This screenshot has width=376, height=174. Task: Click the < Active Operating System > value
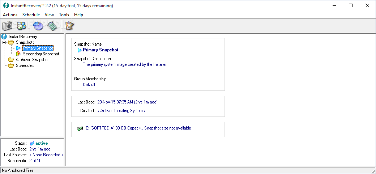[121, 111]
